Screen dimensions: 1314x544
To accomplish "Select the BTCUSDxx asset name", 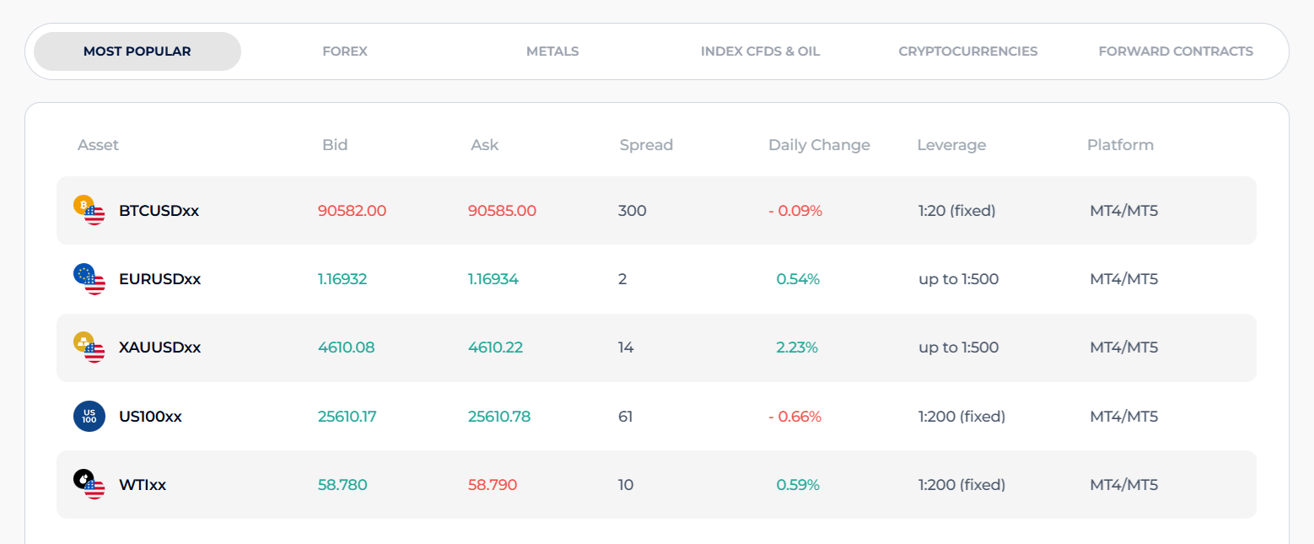I will click(x=159, y=211).
